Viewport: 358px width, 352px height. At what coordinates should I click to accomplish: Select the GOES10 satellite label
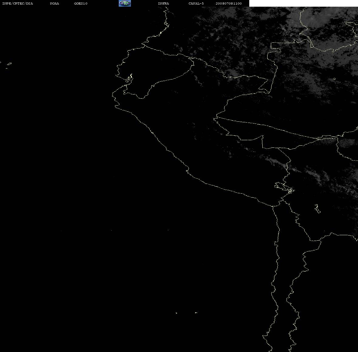tap(81, 3)
